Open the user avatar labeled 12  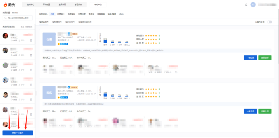(253, 4)
